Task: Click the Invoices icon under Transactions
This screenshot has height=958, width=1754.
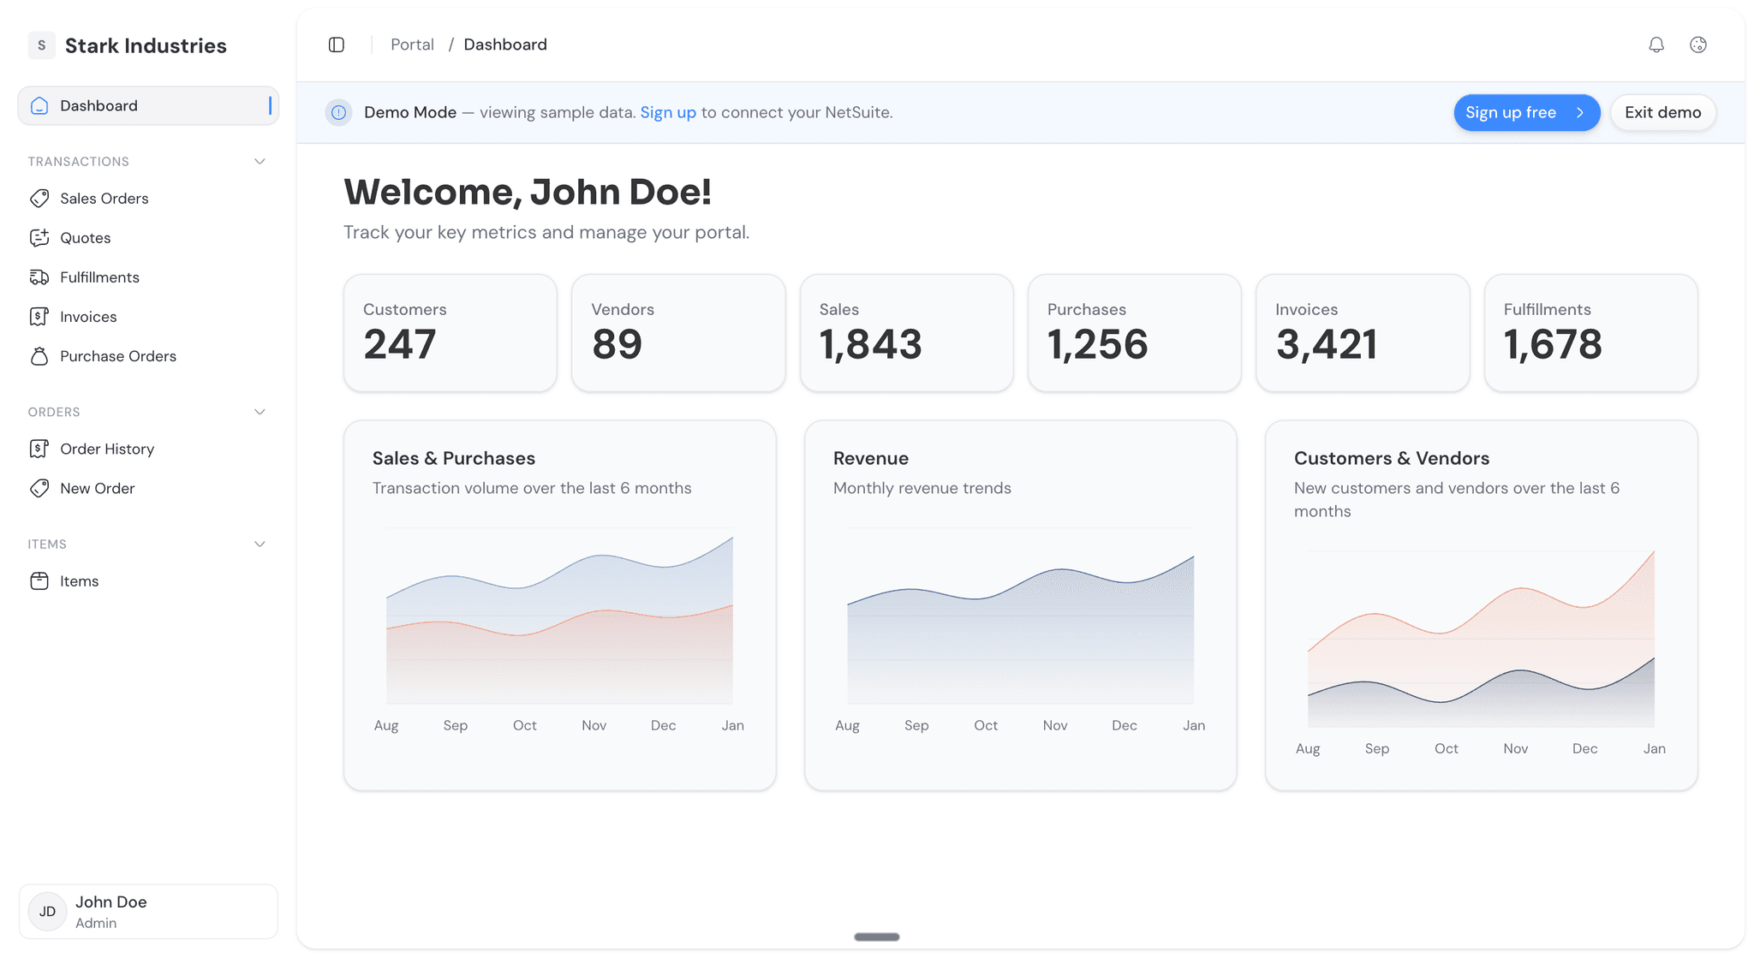Action: pyautogui.click(x=39, y=316)
